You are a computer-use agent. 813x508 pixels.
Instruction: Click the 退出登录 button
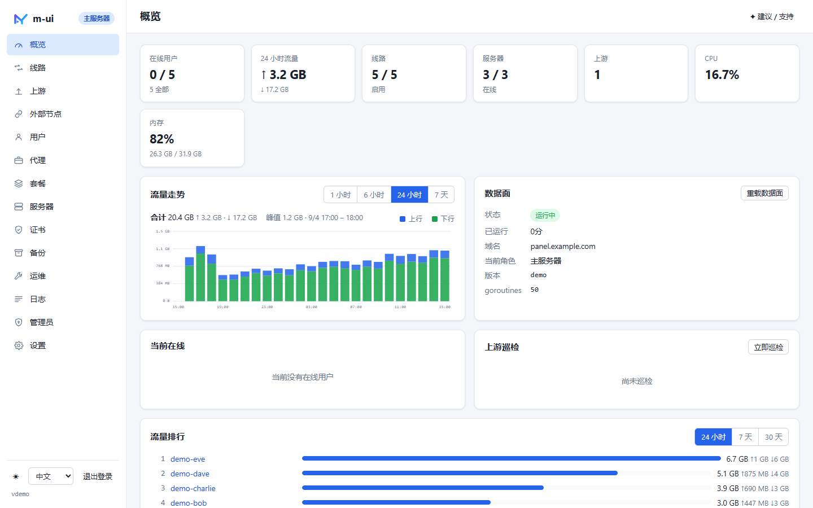coord(98,476)
